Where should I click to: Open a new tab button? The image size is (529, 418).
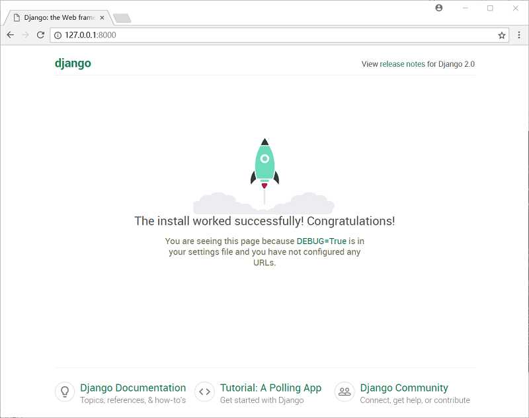click(122, 19)
